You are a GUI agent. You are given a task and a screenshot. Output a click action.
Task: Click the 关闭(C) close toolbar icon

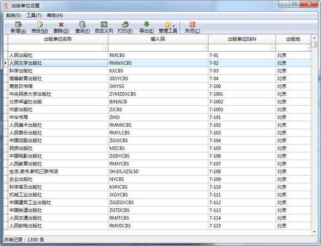[192, 27]
